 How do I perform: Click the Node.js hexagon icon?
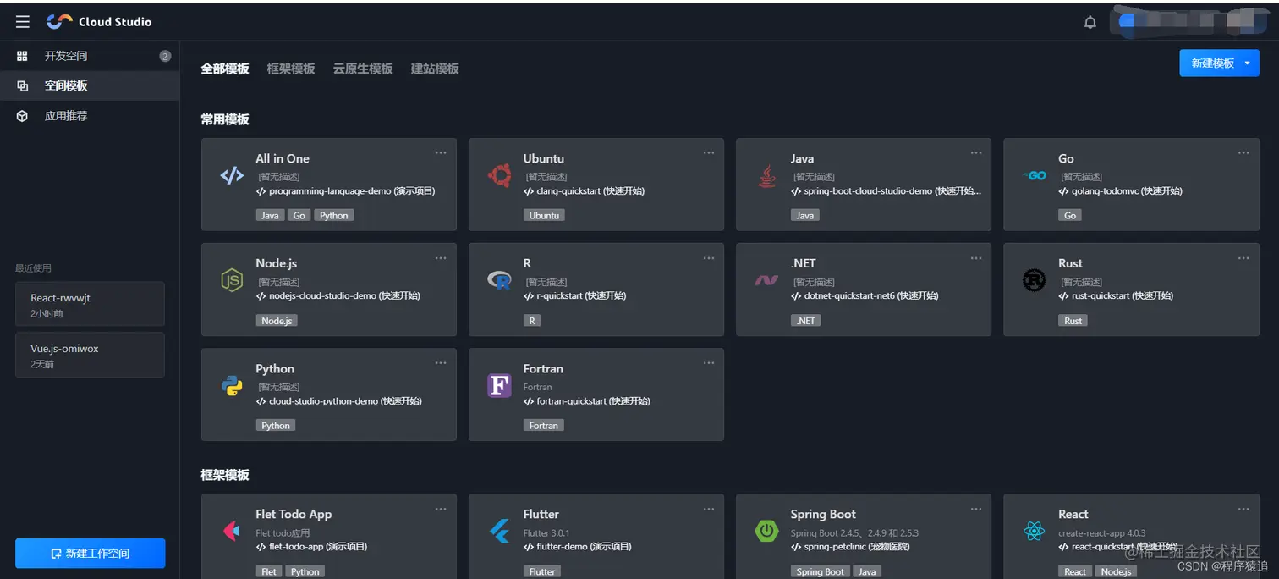tap(232, 280)
